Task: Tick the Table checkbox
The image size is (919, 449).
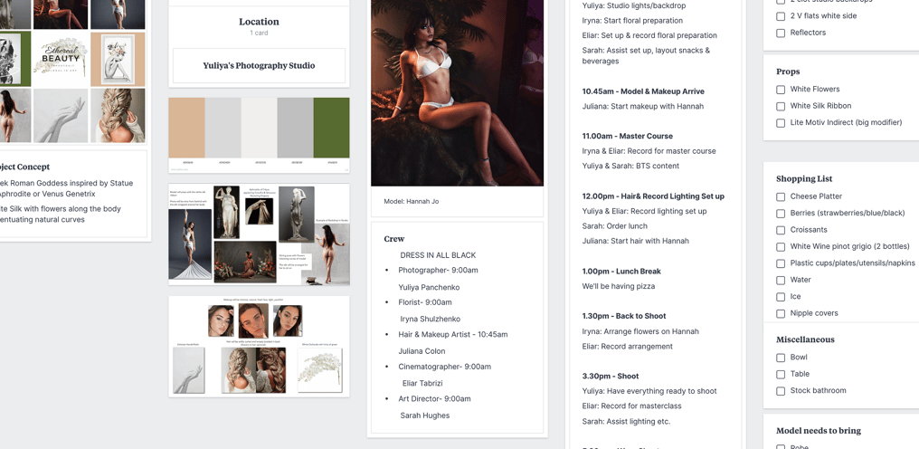Action: pyautogui.click(x=781, y=375)
